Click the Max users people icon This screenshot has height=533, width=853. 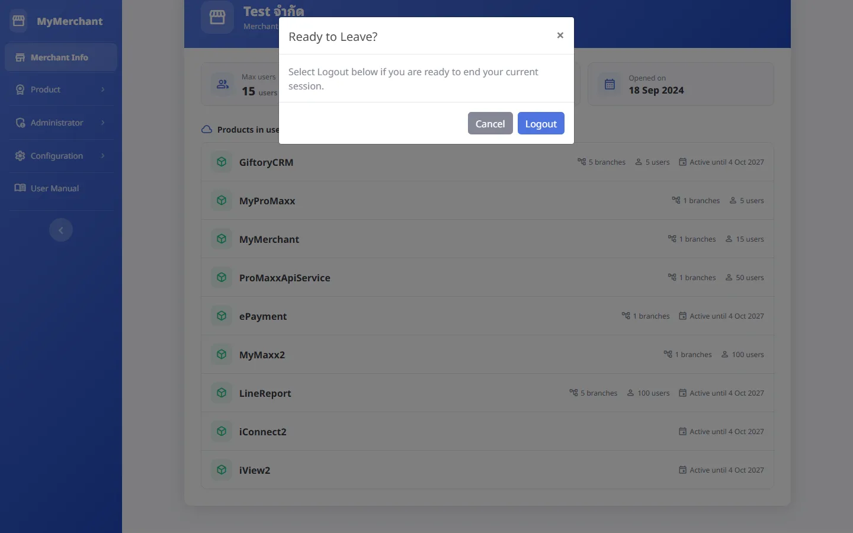point(223,84)
